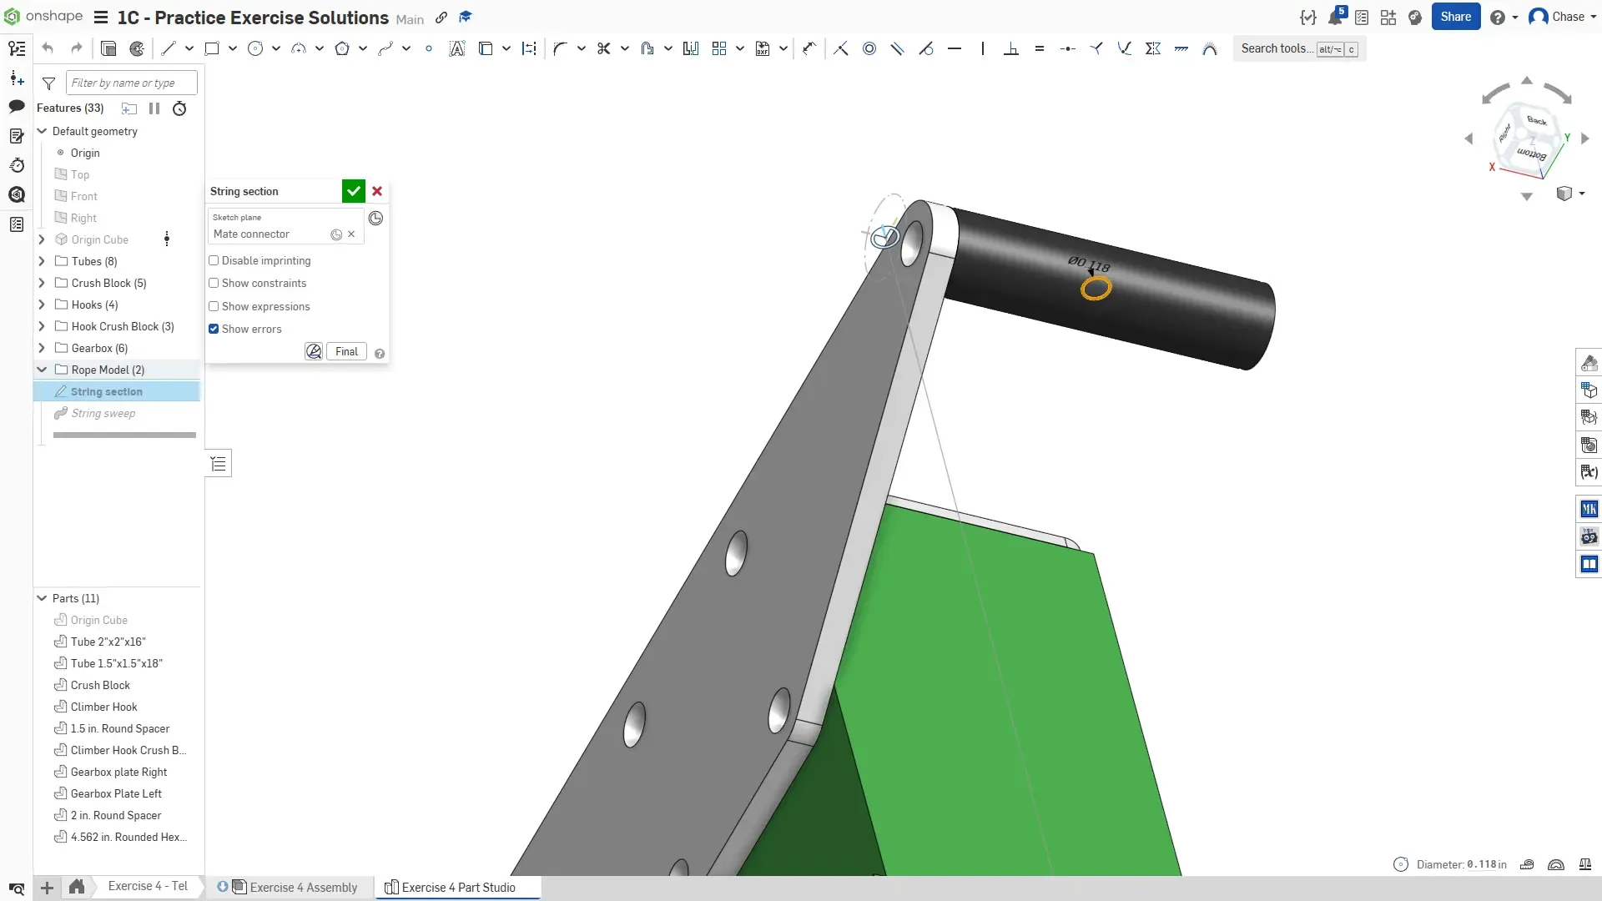Select the Center point circle tool
1602x901 pixels.
pos(255,48)
